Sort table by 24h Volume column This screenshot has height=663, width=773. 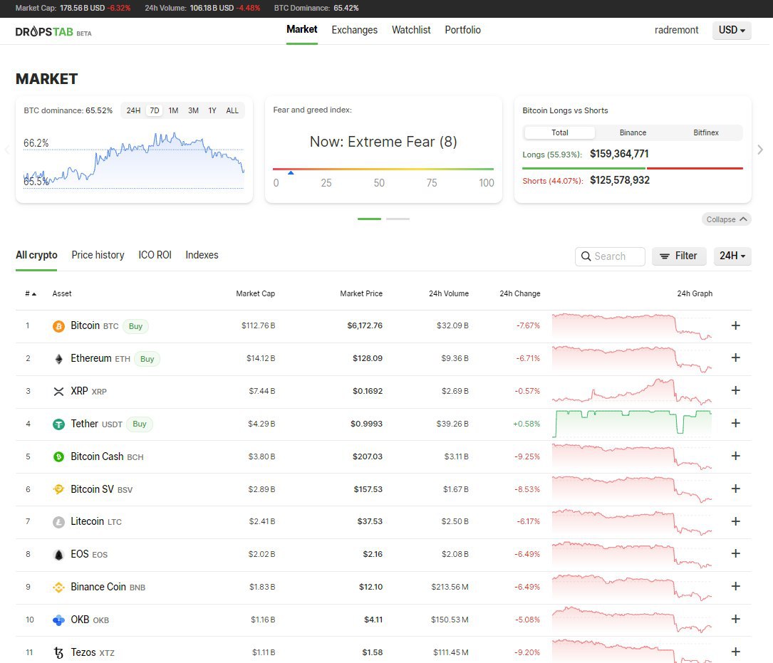(449, 294)
